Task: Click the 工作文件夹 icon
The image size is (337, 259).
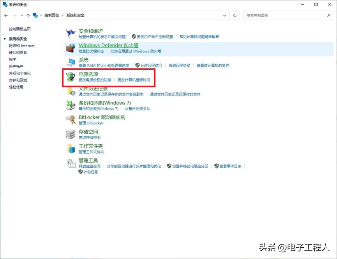Action: 71,149
